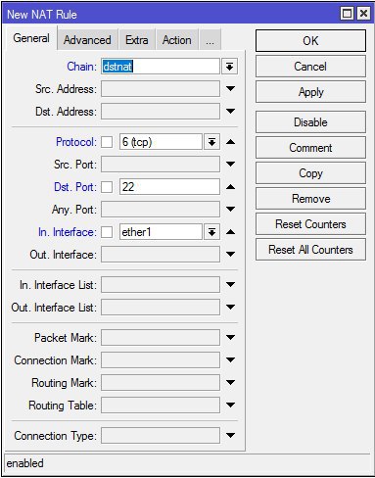This screenshot has height=478, width=375.
Task: Toggle the Dst. Port invert checkbox
Action: click(x=107, y=187)
